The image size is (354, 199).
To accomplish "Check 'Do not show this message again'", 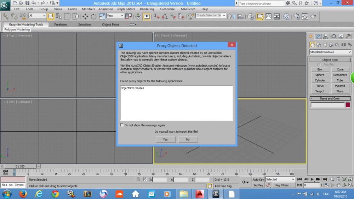I will coord(122,125).
